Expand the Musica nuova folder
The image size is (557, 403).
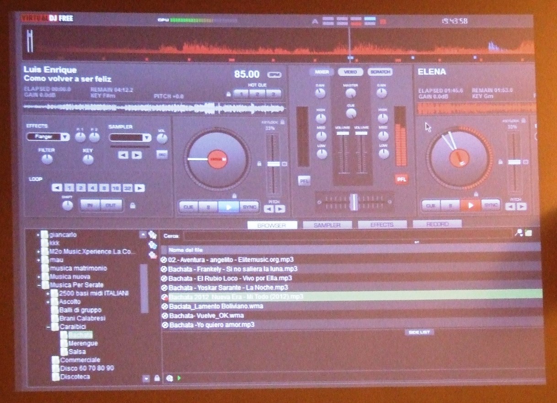coord(39,277)
